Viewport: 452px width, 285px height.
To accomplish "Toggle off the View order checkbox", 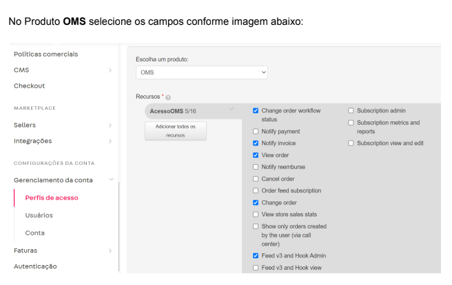I will pos(256,155).
